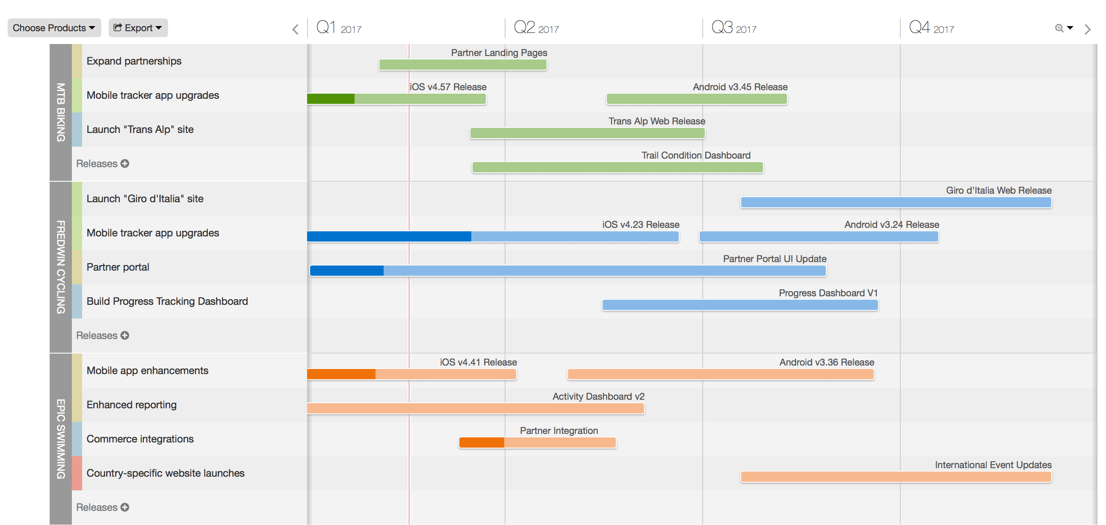Screen dimensions: 1106x525
Task: Click red color swatch beside Country-specific launches
Action: [77, 473]
